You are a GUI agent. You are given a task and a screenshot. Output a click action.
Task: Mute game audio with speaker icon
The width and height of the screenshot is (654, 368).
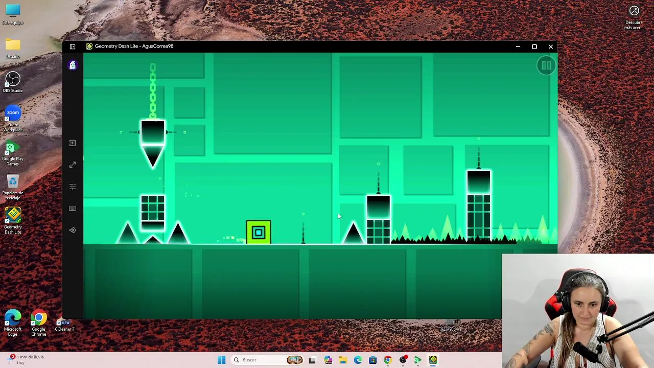pyautogui.click(x=73, y=230)
